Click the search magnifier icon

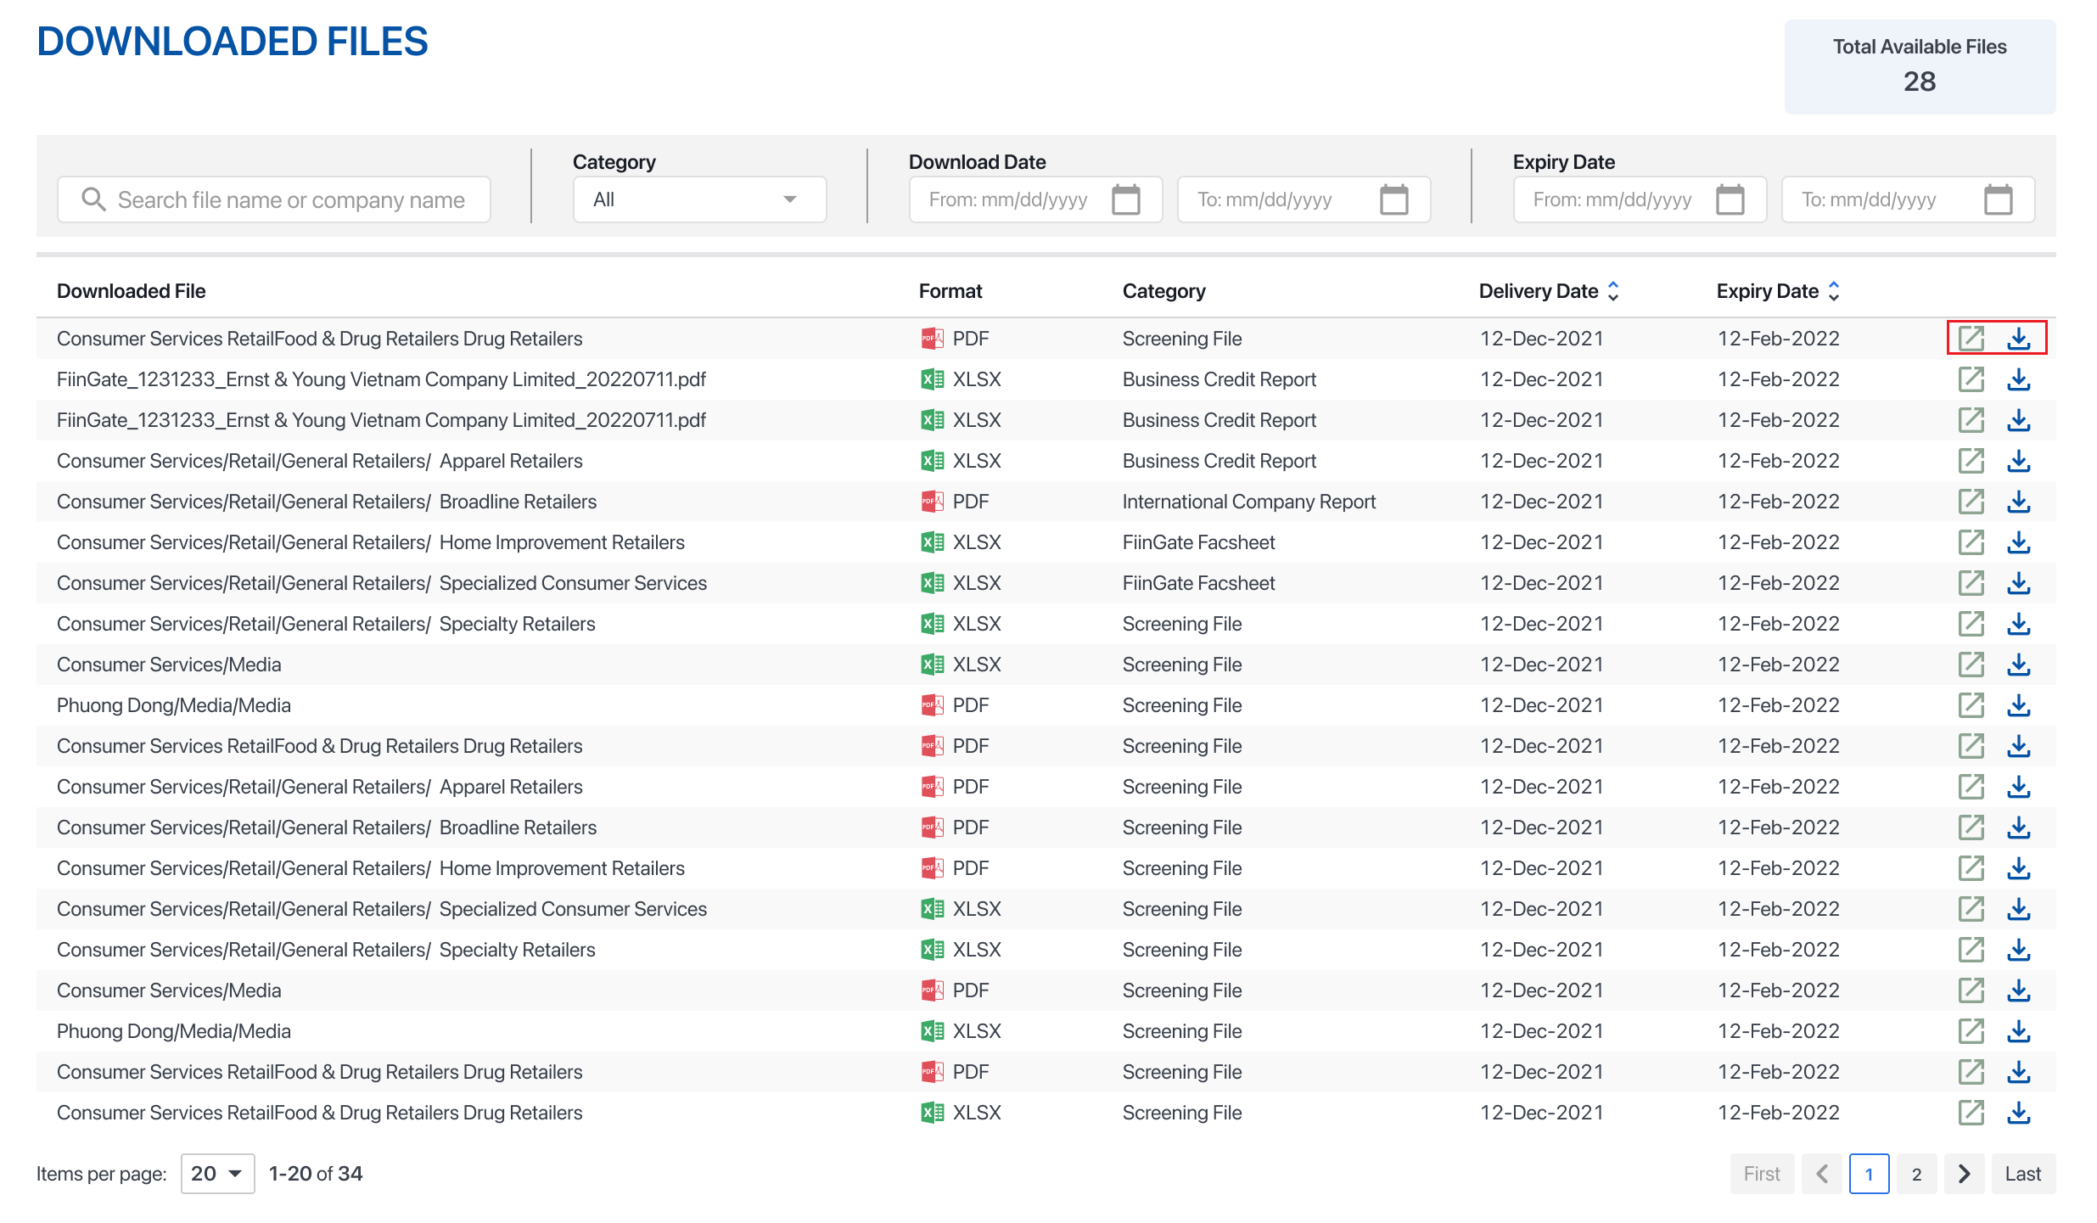coord(93,200)
